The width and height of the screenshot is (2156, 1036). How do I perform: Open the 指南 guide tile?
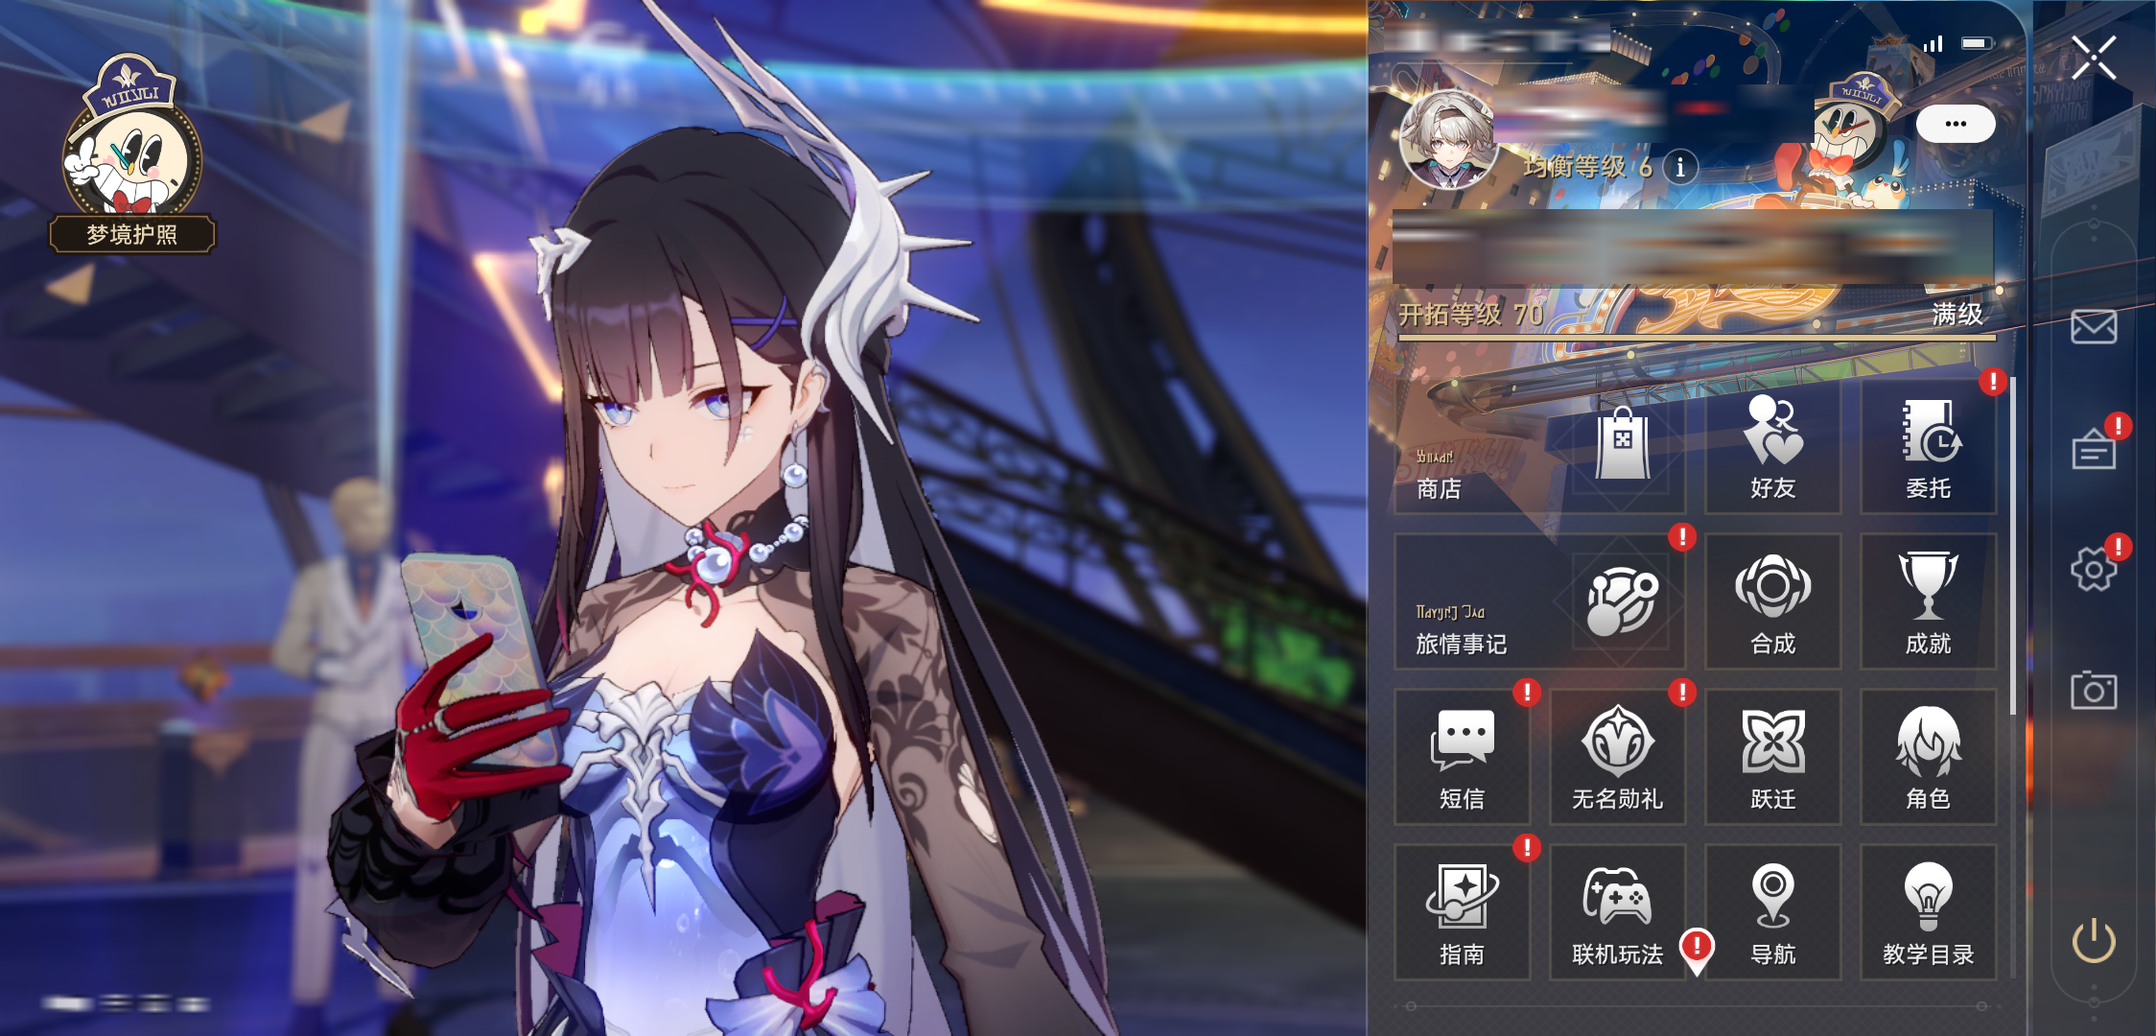point(1462,912)
